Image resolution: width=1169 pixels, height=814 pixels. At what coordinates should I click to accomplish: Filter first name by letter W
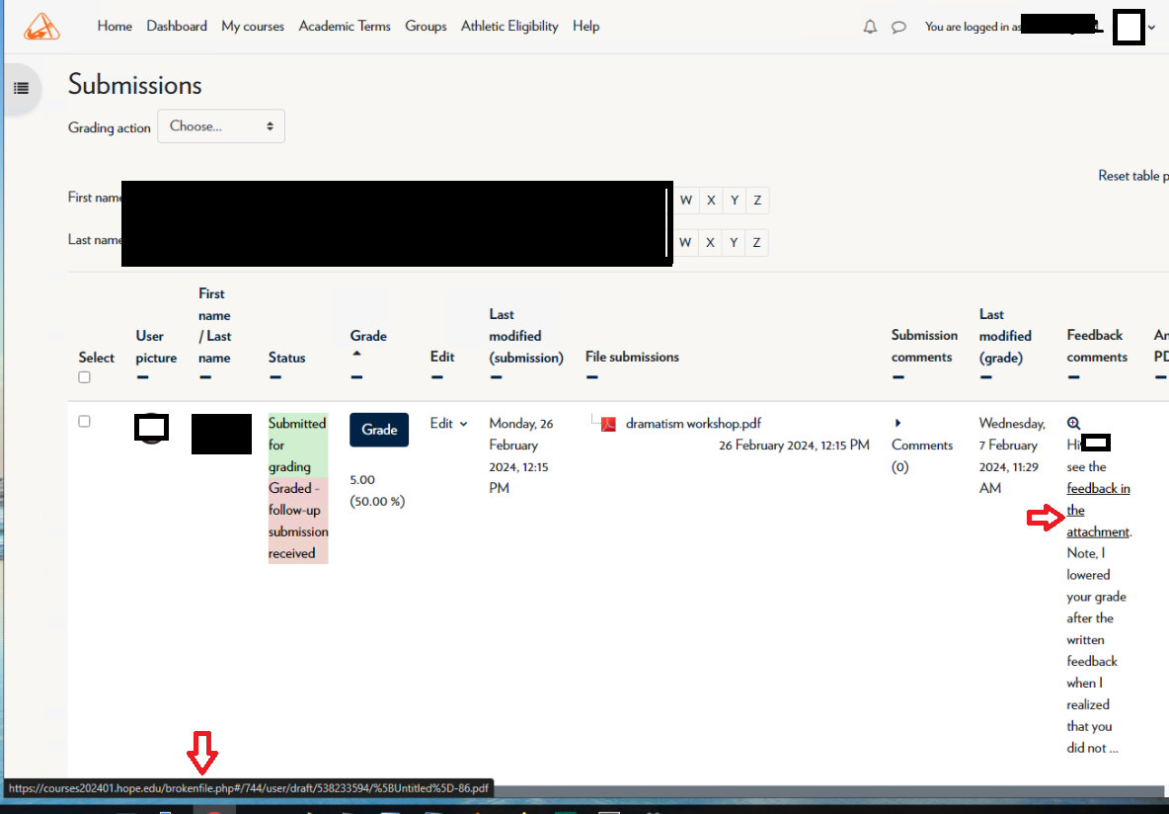[686, 200]
